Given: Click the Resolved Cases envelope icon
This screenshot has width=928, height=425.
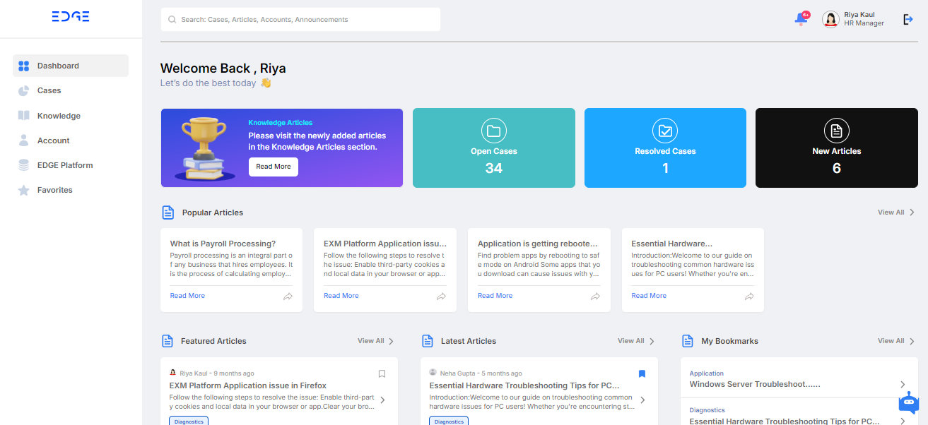Looking at the screenshot, I should coord(665,131).
